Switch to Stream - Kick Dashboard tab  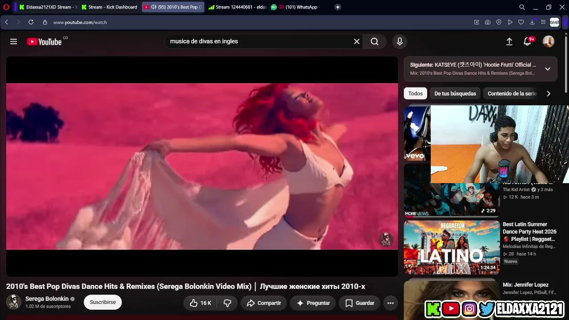109,7
